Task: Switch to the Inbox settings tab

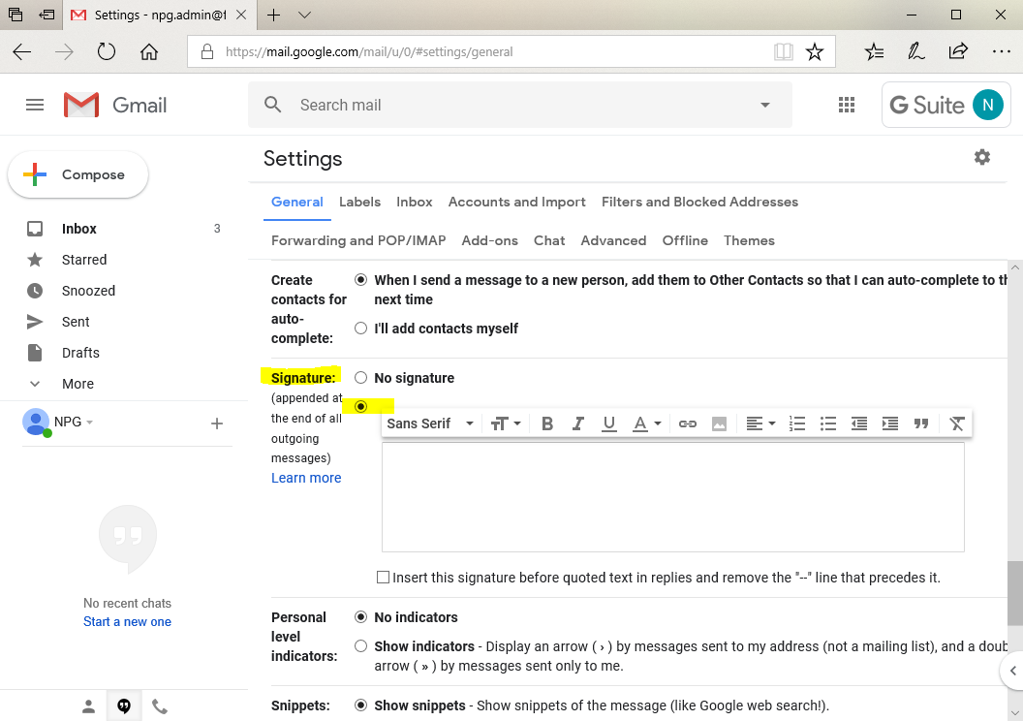Action: tap(415, 202)
